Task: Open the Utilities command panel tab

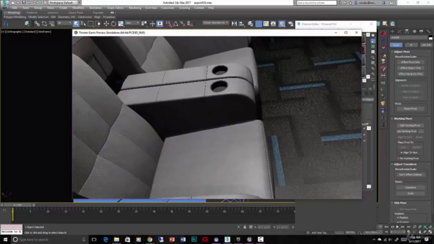Action: point(429,31)
